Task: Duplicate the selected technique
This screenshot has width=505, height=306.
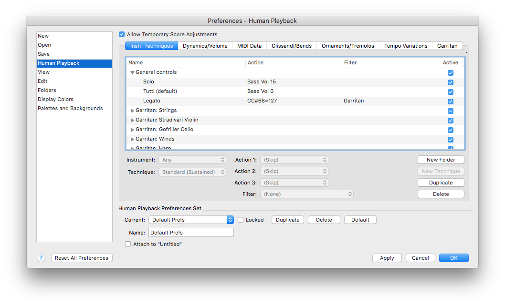Action: point(441,183)
